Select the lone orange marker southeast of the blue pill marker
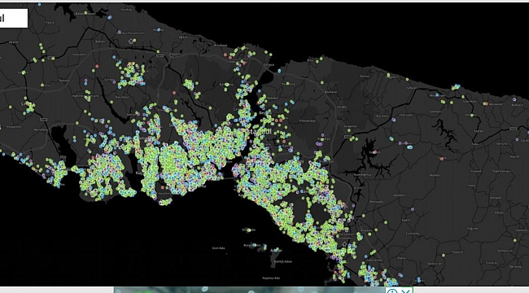The height and width of the screenshot is (293, 529). pos(442,159)
